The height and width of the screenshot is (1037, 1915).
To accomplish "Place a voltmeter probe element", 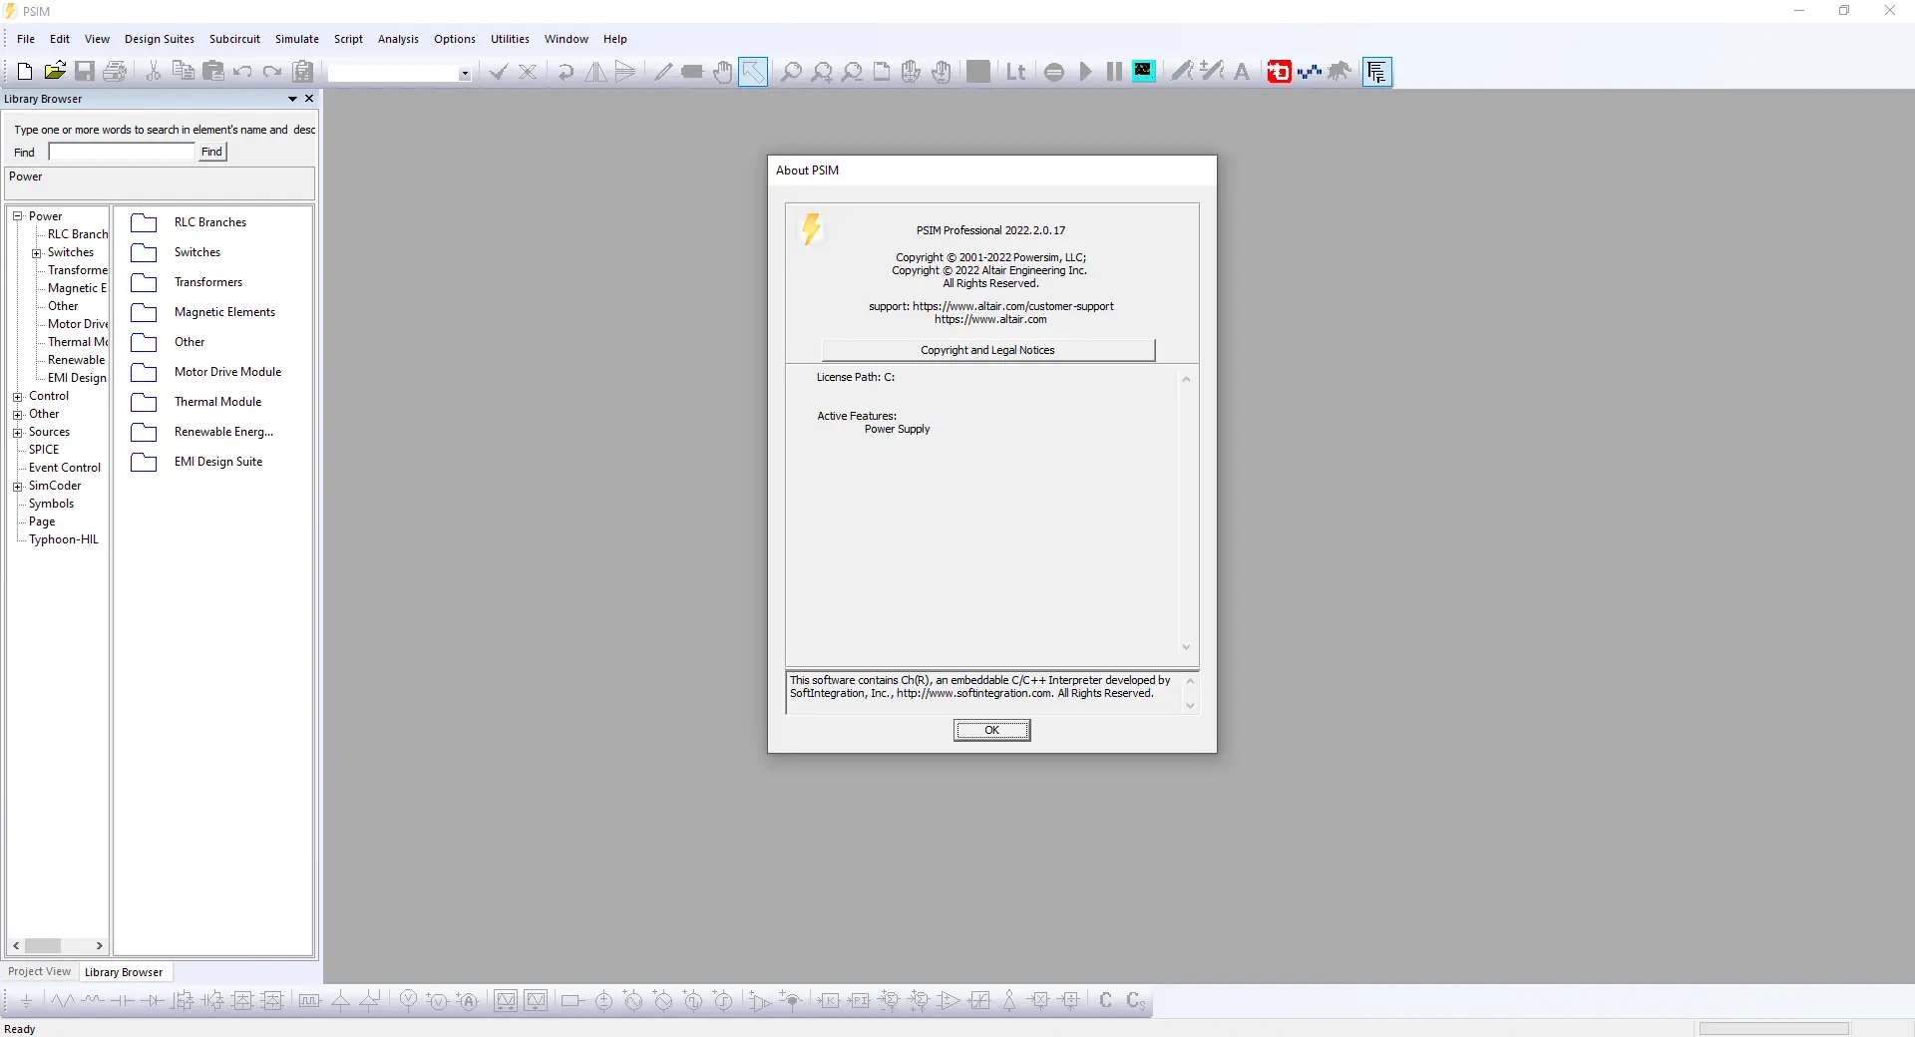I will click(408, 1000).
